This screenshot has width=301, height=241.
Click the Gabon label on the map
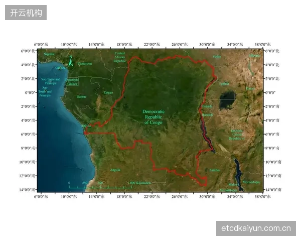(x=81, y=97)
